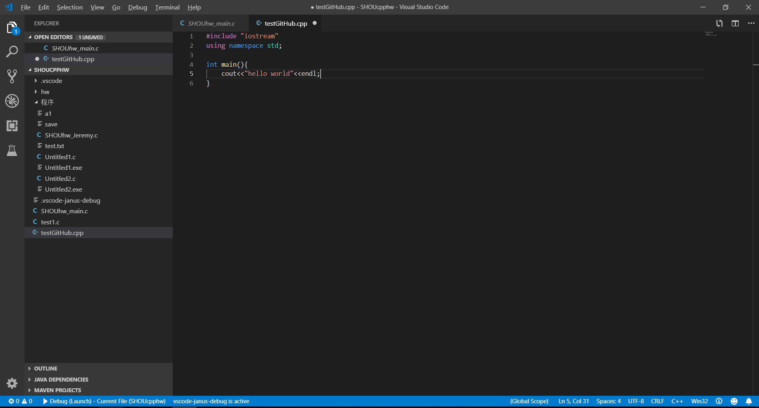The height and width of the screenshot is (408, 759).
Task: Open the Help menu
Action: 194,7
